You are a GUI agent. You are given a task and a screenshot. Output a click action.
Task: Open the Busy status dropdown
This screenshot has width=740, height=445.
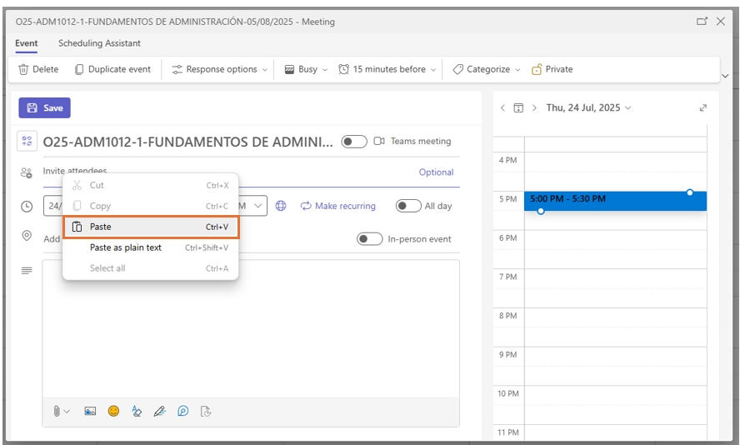tap(306, 69)
